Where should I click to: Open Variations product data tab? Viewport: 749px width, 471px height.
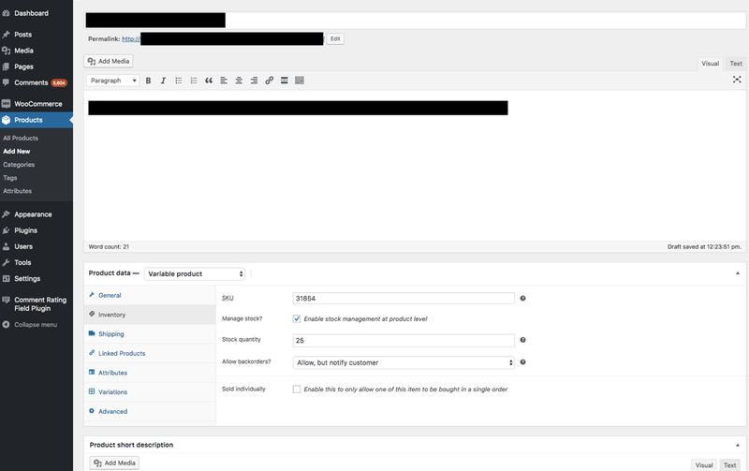150,391
